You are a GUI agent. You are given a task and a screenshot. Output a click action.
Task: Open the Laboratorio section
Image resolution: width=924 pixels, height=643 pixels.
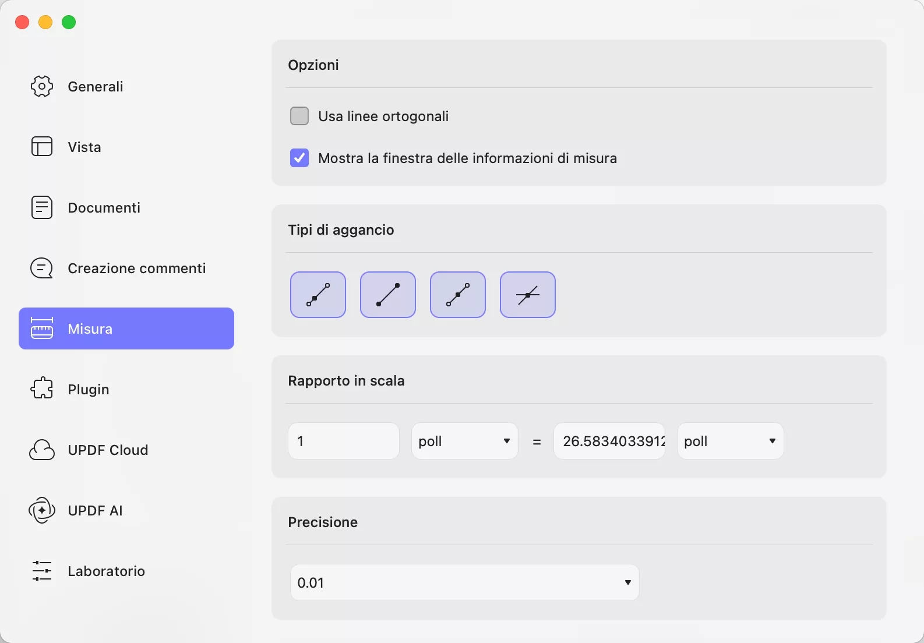point(106,571)
